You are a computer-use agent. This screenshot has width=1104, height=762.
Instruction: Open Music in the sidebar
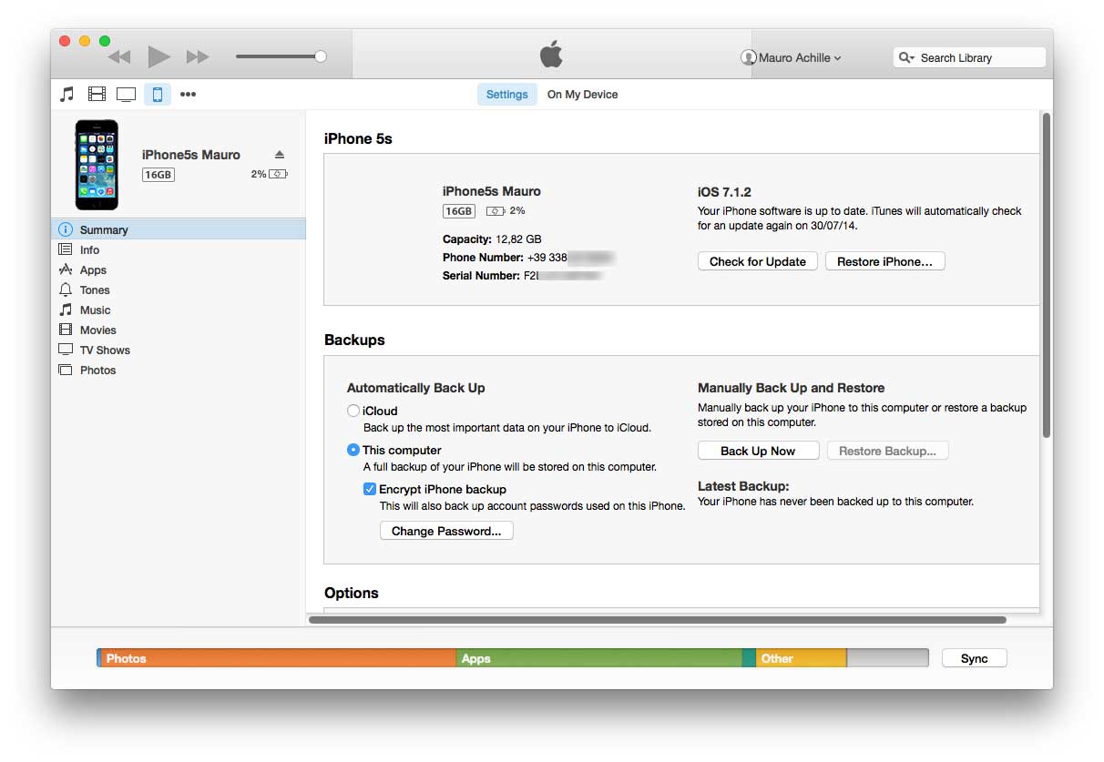(x=179, y=310)
